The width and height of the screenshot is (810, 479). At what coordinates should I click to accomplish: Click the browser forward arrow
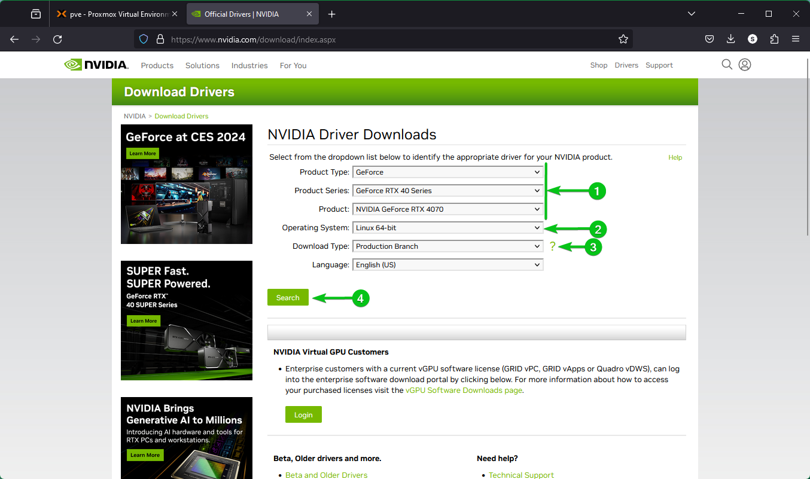36,39
